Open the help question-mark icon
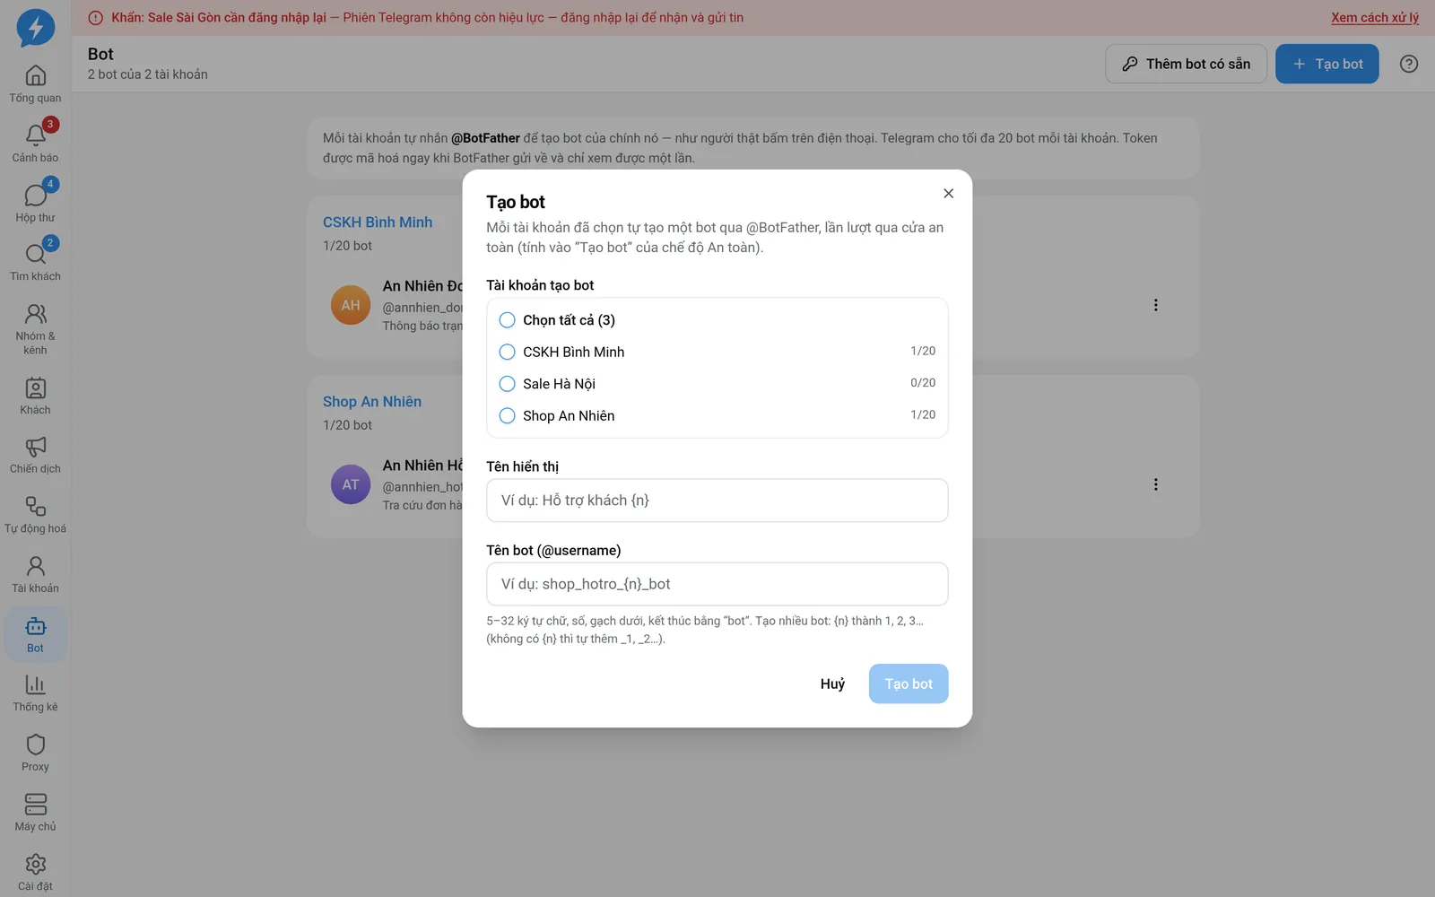 (1409, 64)
